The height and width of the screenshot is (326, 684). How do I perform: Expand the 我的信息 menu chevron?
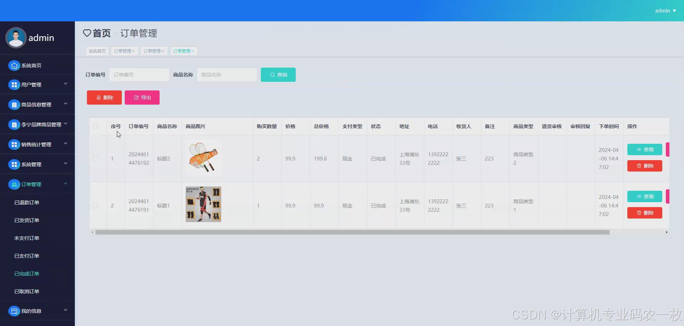(x=66, y=310)
